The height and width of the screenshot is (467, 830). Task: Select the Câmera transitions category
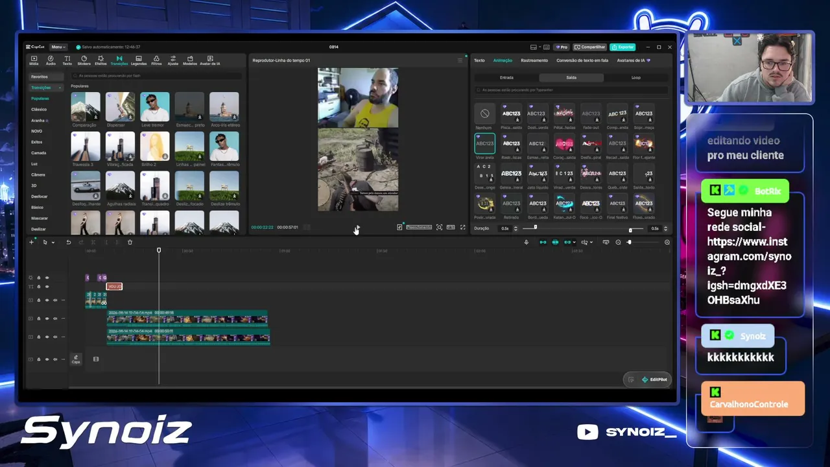[38, 174]
